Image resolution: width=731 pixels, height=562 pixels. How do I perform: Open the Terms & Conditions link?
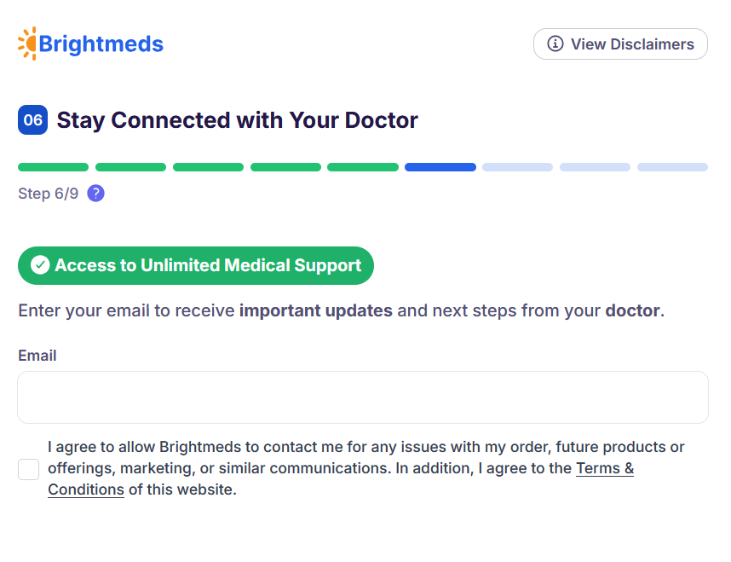pyautogui.click(x=604, y=468)
